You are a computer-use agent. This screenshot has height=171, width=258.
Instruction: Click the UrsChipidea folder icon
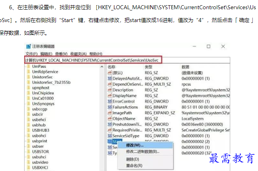point(29,93)
